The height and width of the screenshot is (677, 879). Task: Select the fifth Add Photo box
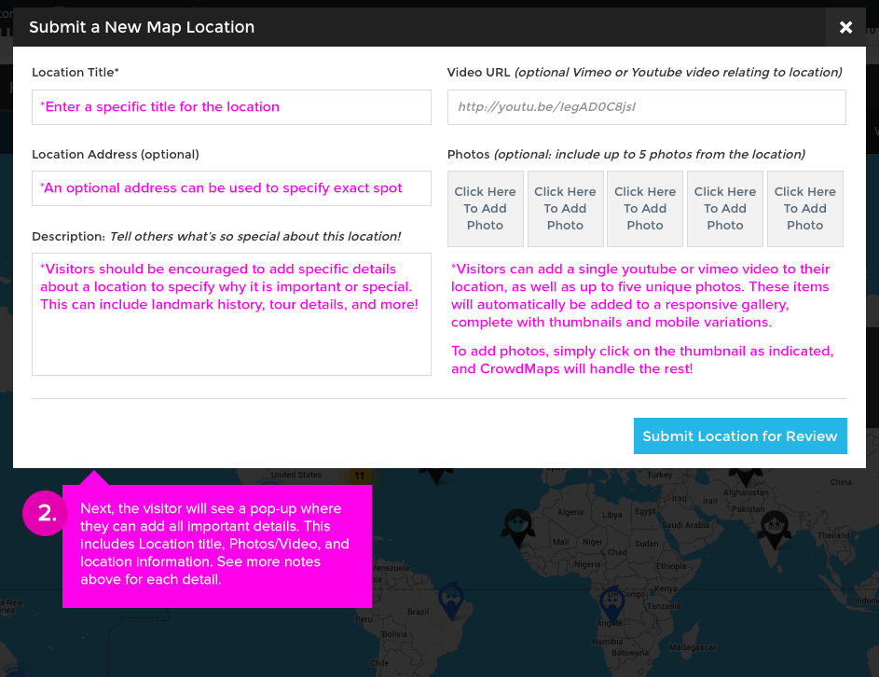tap(805, 209)
